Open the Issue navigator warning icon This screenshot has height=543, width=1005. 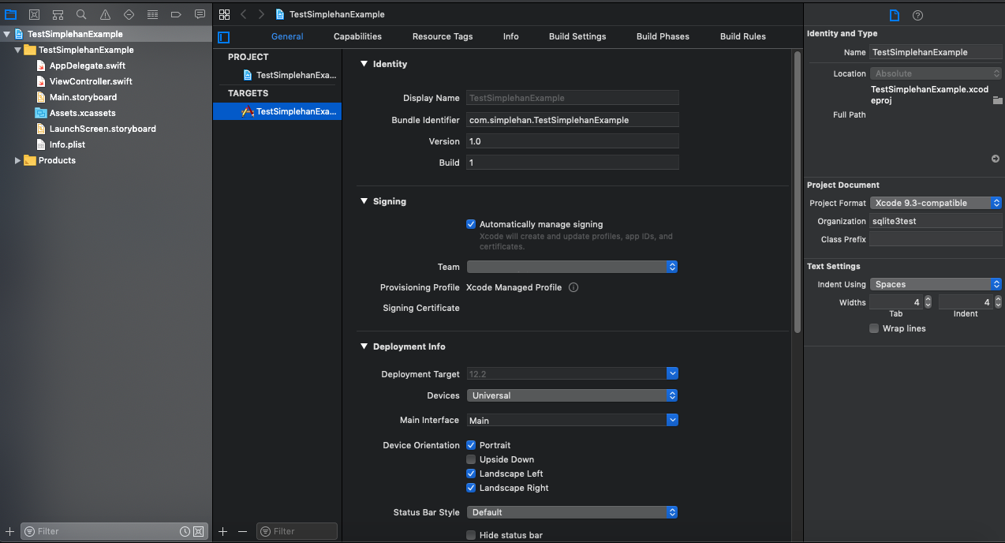(x=105, y=14)
